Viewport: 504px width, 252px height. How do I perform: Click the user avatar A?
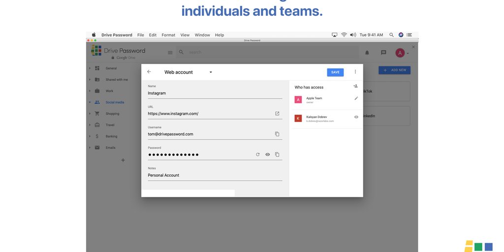pyautogui.click(x=400, y=53)
